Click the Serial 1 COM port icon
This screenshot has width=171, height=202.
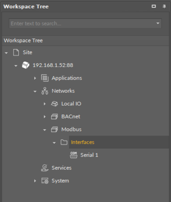[x=73, y=155]
